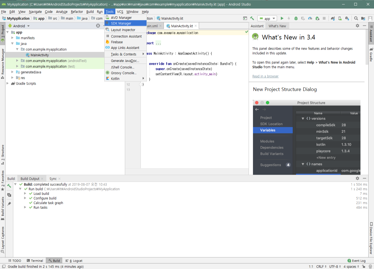The height and width of the screenshot is (269, 374).
Task: Click the user account avatar icon
Action: (x=370, y=18)
